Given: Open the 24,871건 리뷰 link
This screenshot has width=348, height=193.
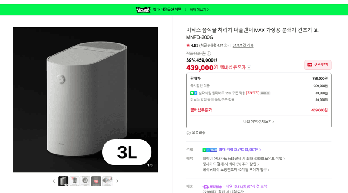Looking at the screenshot, I should point(243,46).
